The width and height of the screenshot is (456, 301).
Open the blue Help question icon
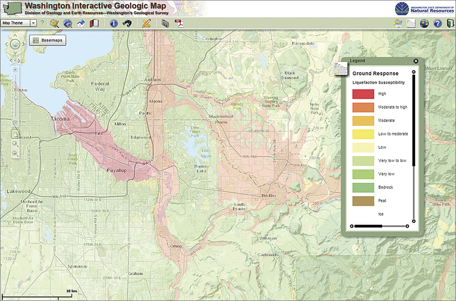(437, 23)
